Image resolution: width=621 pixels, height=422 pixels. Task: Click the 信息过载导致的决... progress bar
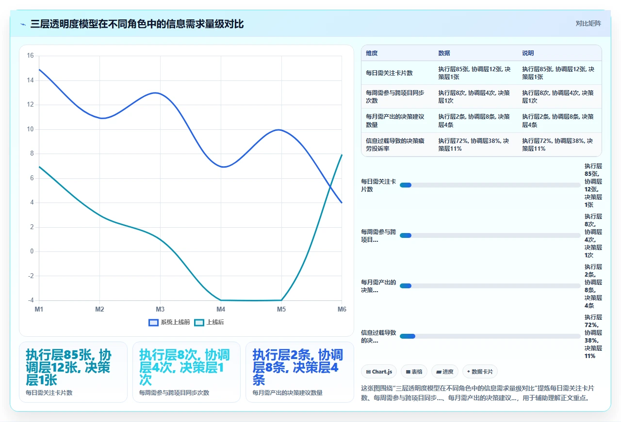[x=490, y=336]
